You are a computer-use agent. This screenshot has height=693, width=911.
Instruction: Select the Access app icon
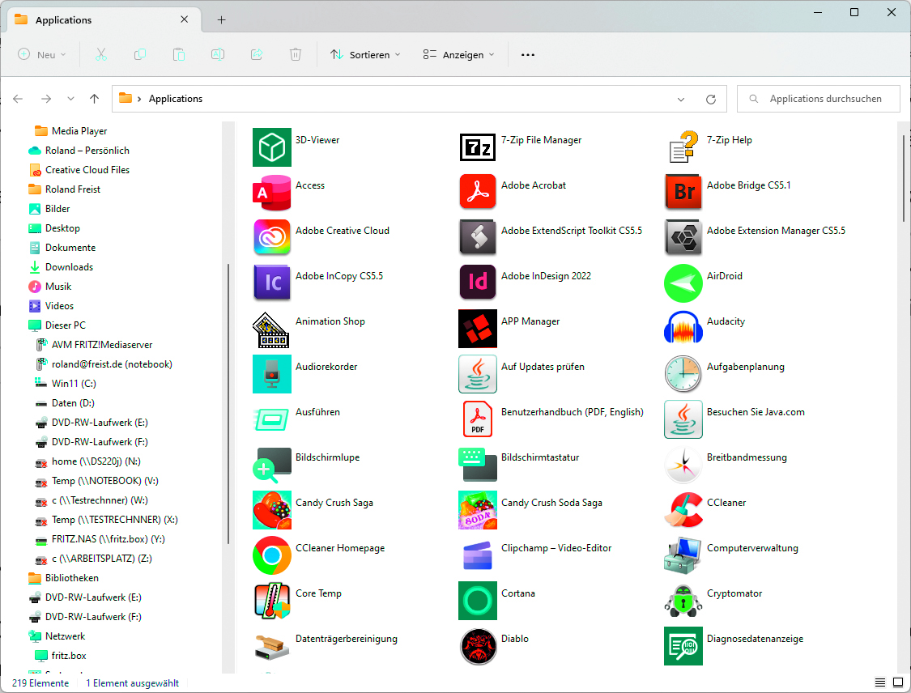pyautogui.click(x=272, y=192)
